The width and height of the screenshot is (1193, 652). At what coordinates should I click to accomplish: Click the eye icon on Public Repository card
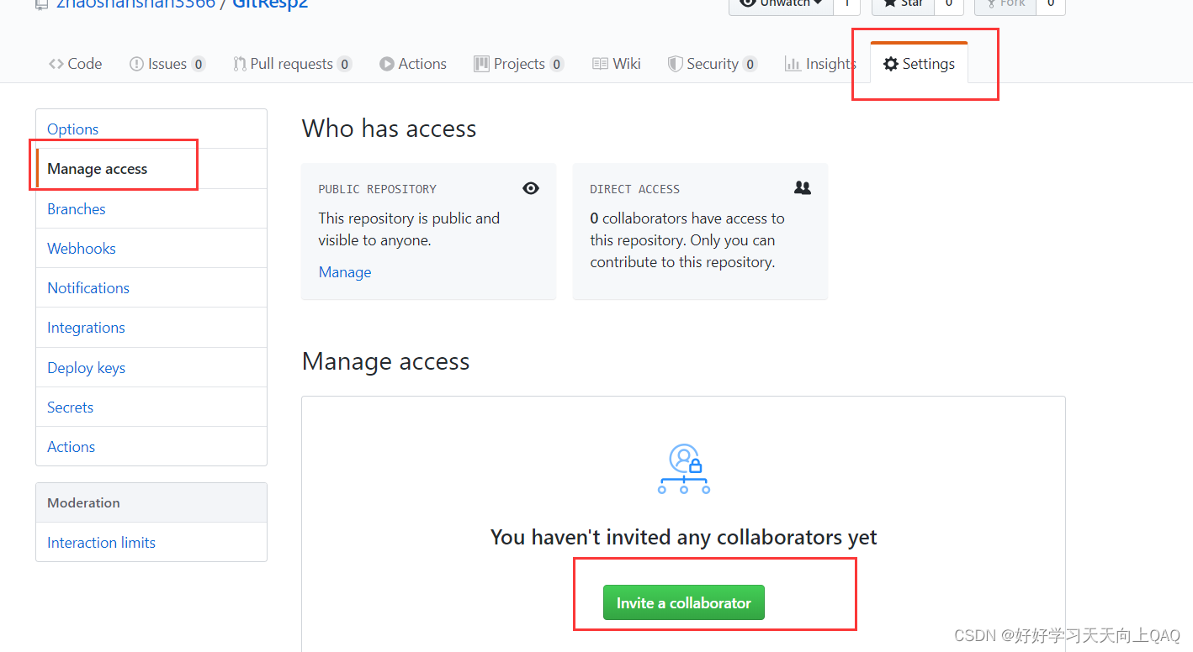pos(531,188)
